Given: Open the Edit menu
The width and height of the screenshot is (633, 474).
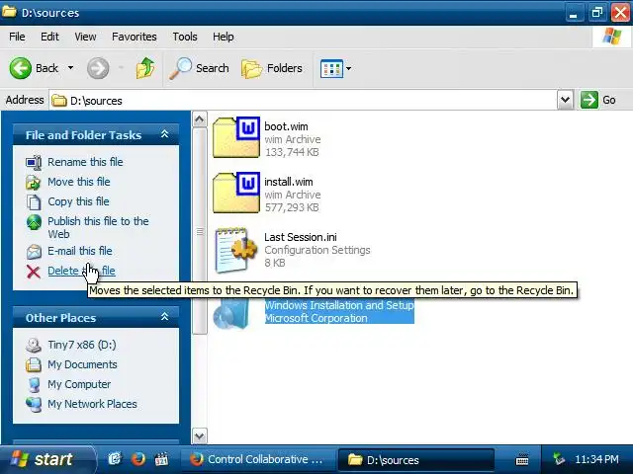Looking at the screenshot, I should tap(49, 37).
